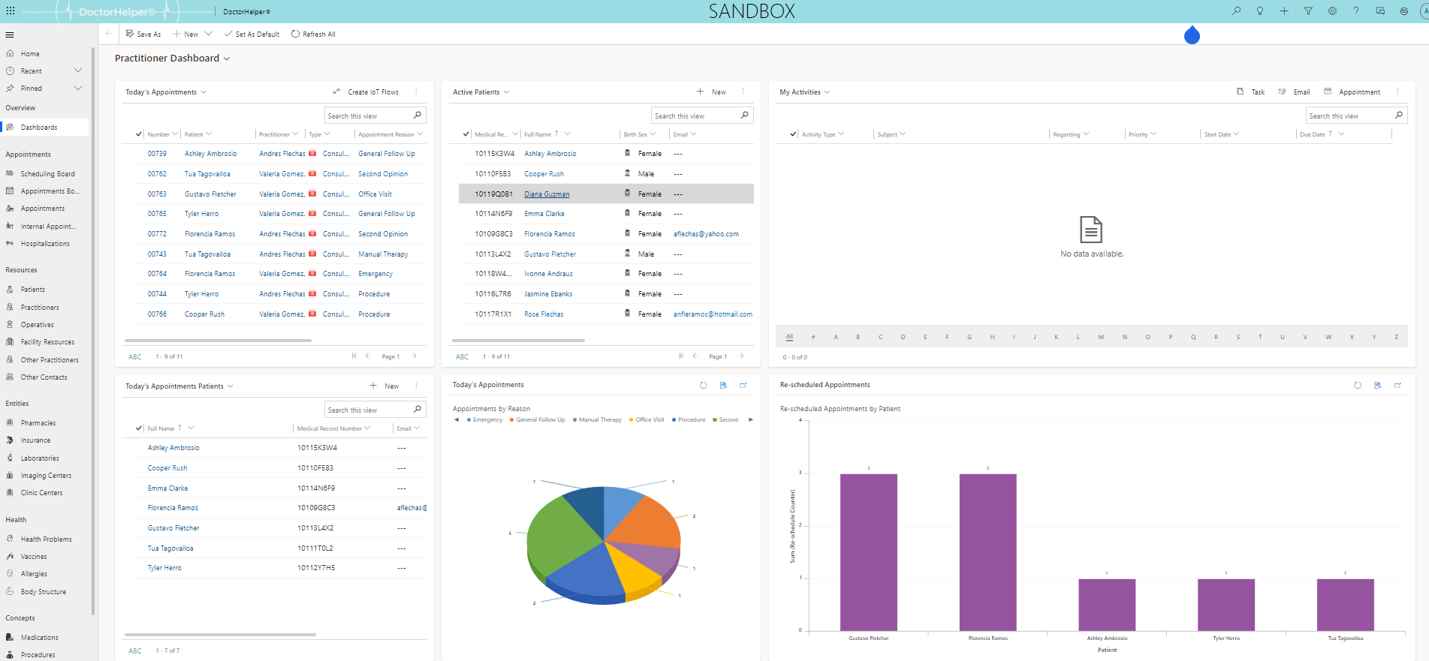Open Today's Appointments view selector dropdown

[203, 92]
